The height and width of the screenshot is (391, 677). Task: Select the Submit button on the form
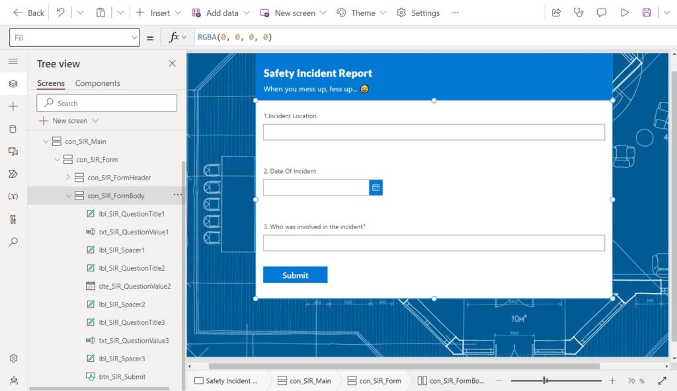pos(295,274)
